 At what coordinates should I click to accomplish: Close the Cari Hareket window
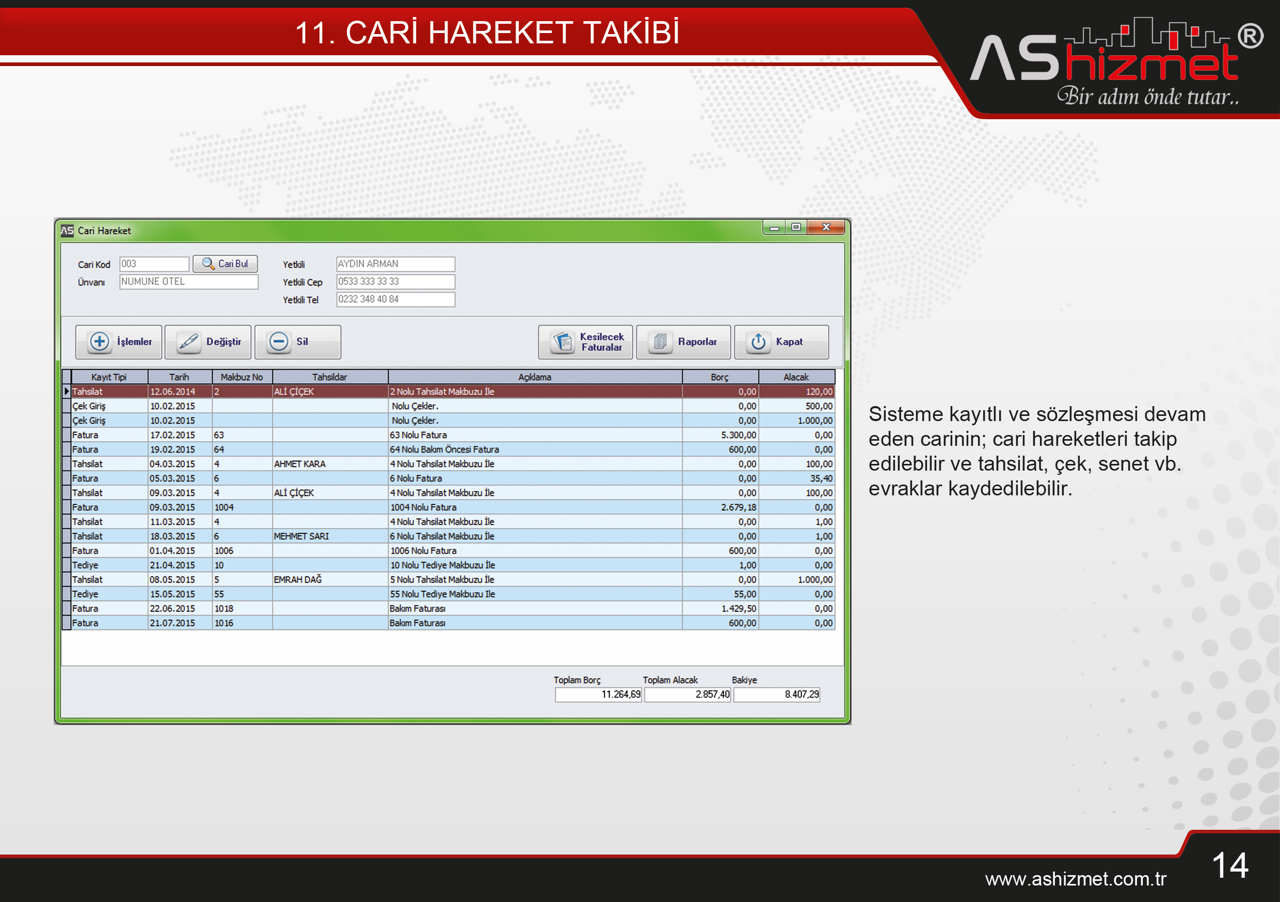[x=826, y=228]
